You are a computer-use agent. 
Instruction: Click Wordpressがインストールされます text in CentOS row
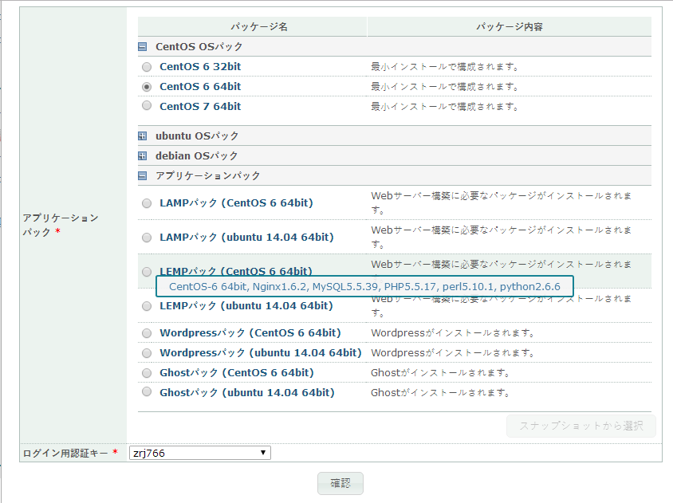[x=452, y=332]
